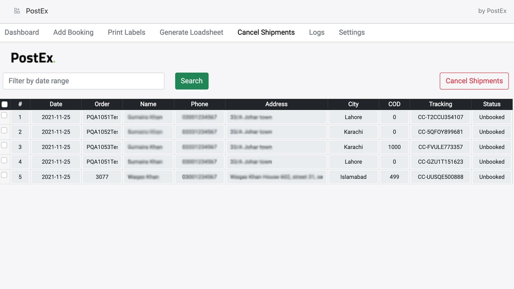Screen dimensions: 514x289
Task: Go to the Print Labels tab
Action: [x=126, y=33]
